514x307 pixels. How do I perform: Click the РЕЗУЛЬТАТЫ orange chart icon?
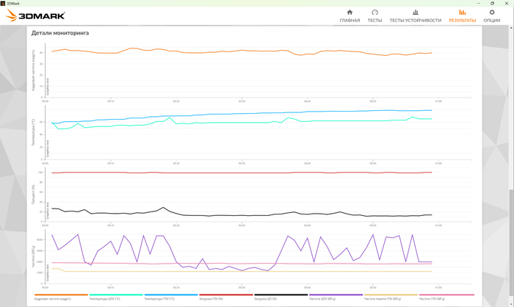(x=462, y=12)
